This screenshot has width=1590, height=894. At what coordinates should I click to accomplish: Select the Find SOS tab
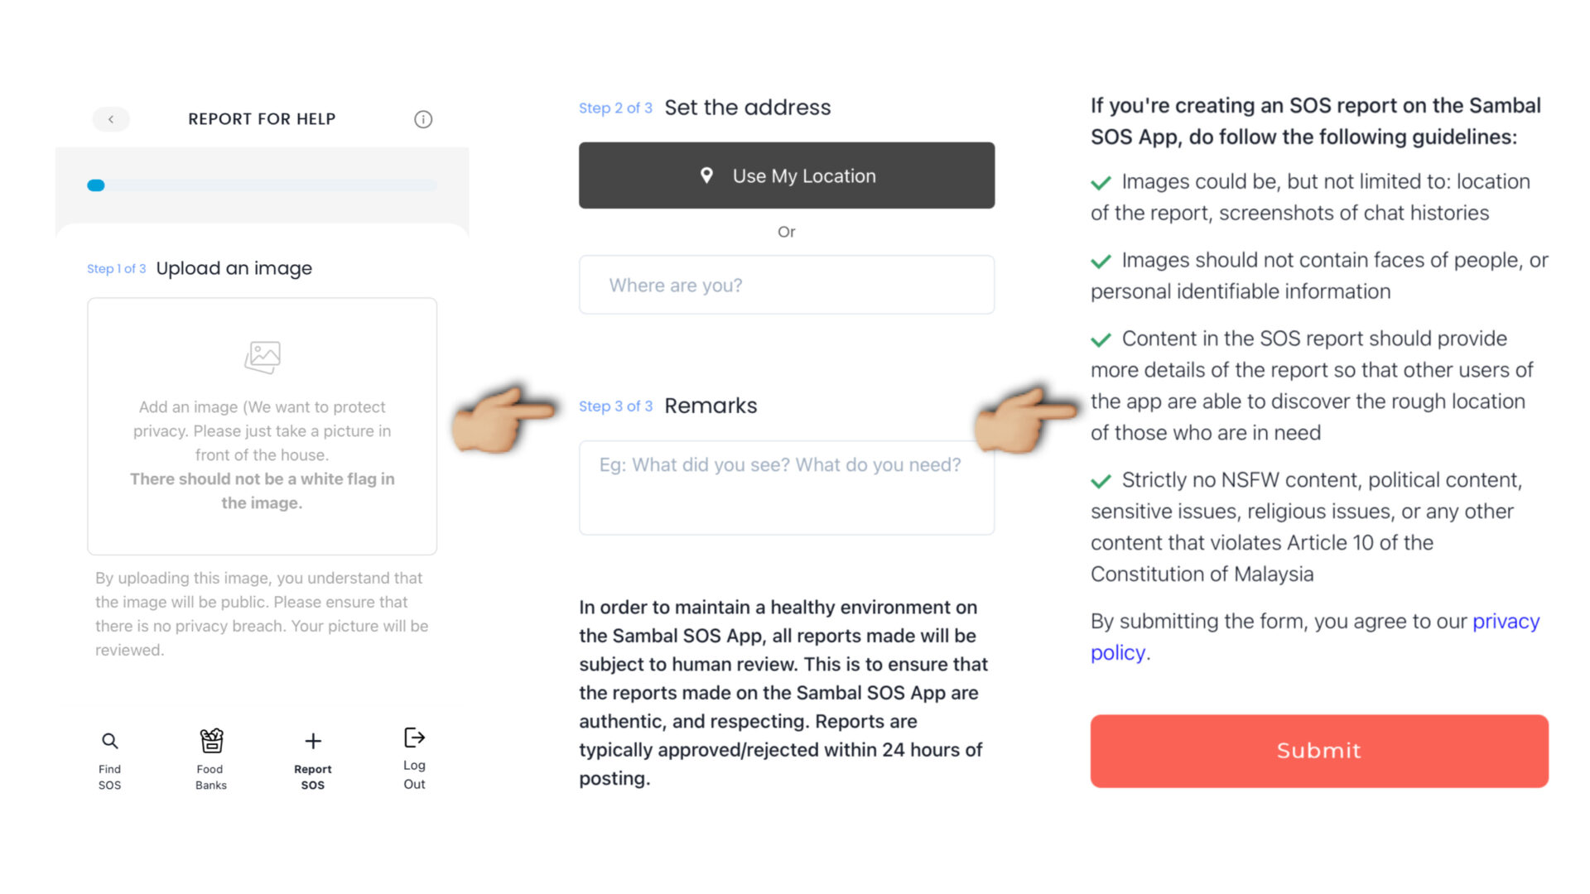(x=109, y=758)
